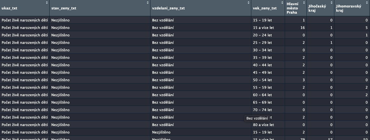
Task: Click Jihomoravský value 5 in second row
Action: [366, 28]
